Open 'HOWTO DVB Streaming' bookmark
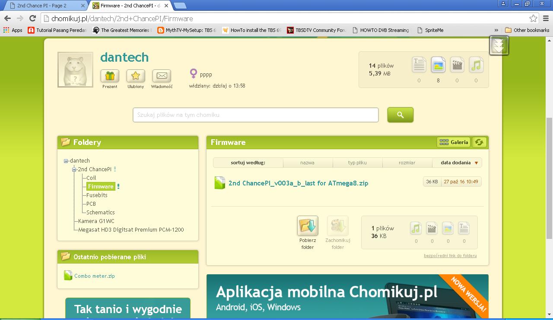This screenshot has width=553, height=320. click(381, 30)
